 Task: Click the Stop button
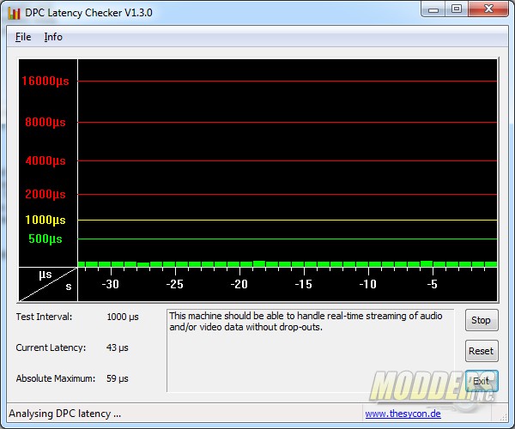(482, 320)
